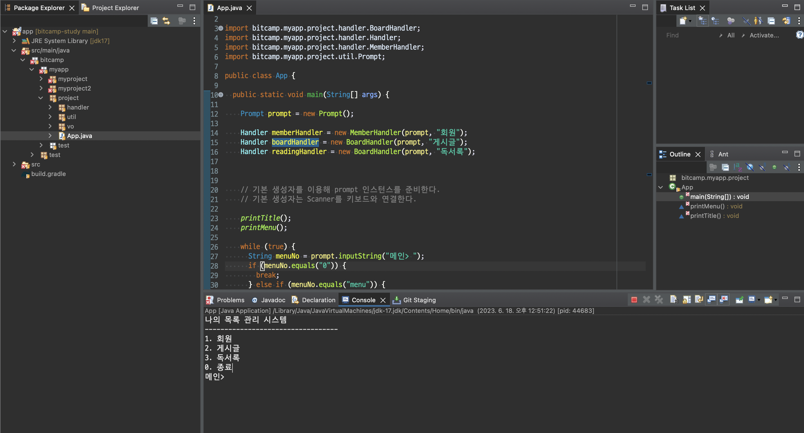Collapse all in the Package Explorer toolbar
This screenshot has height=433, width=804.
(x=154, y=21)
